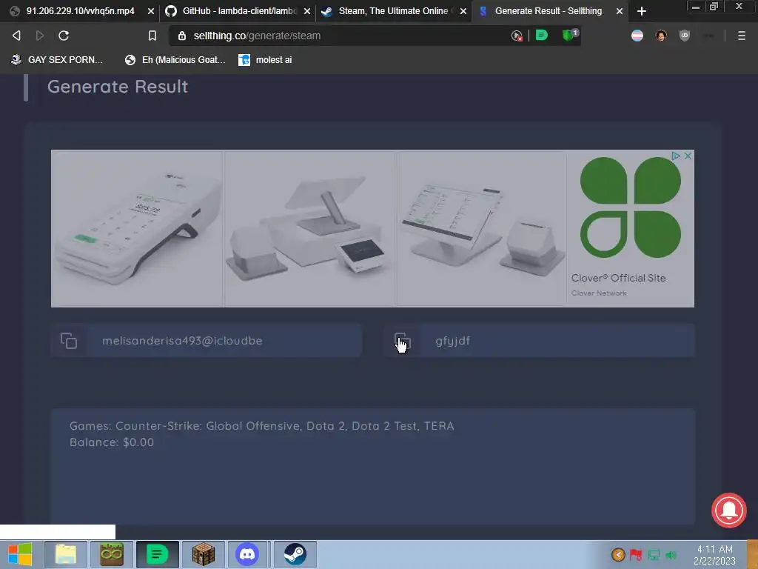Open the green chat app in taskbar
The height and width of the screenshot is (569, 758).
[x=157, y=554]
